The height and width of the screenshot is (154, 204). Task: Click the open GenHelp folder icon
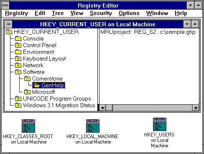(x=37, y=85)
